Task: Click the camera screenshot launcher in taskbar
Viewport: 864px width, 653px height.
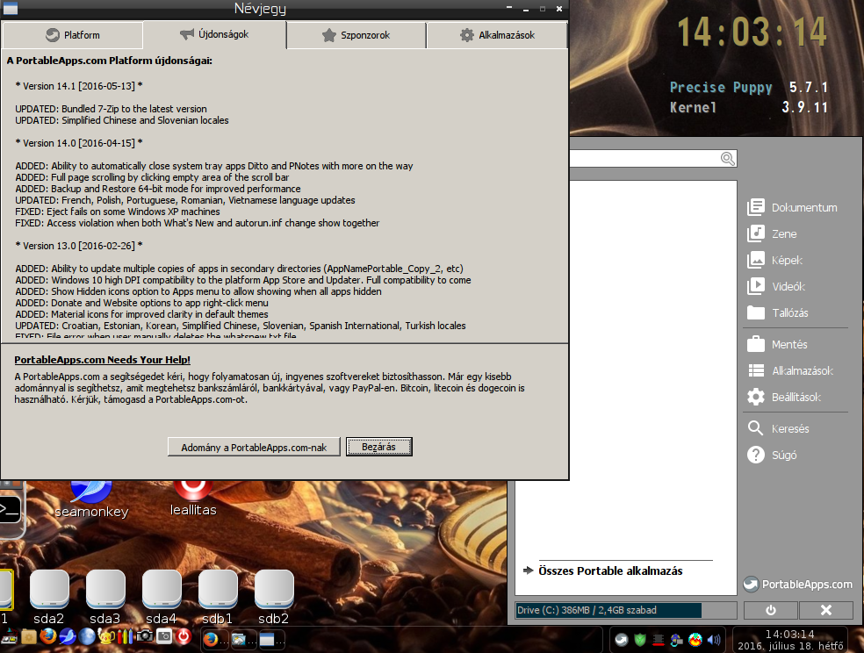Action: 144,636
